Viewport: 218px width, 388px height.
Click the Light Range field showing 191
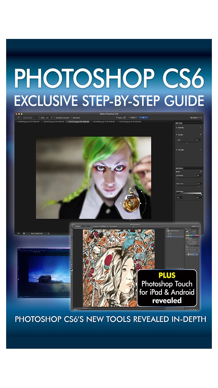pos(180,197)
